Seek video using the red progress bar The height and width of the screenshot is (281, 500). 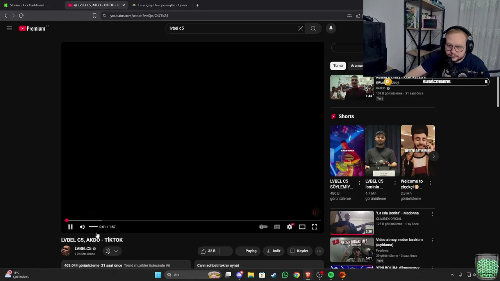[x=192, y=220]
